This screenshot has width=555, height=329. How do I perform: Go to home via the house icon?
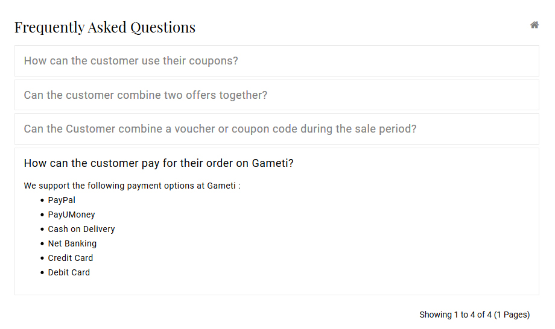534,25
